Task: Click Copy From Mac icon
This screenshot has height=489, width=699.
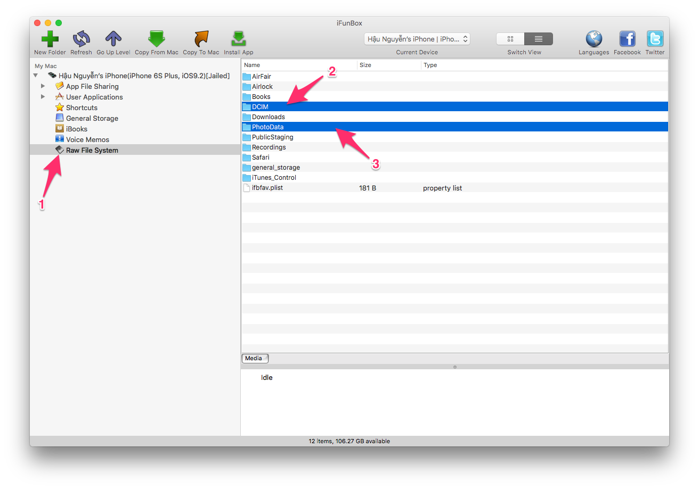Action: click(x=157, y=39)
